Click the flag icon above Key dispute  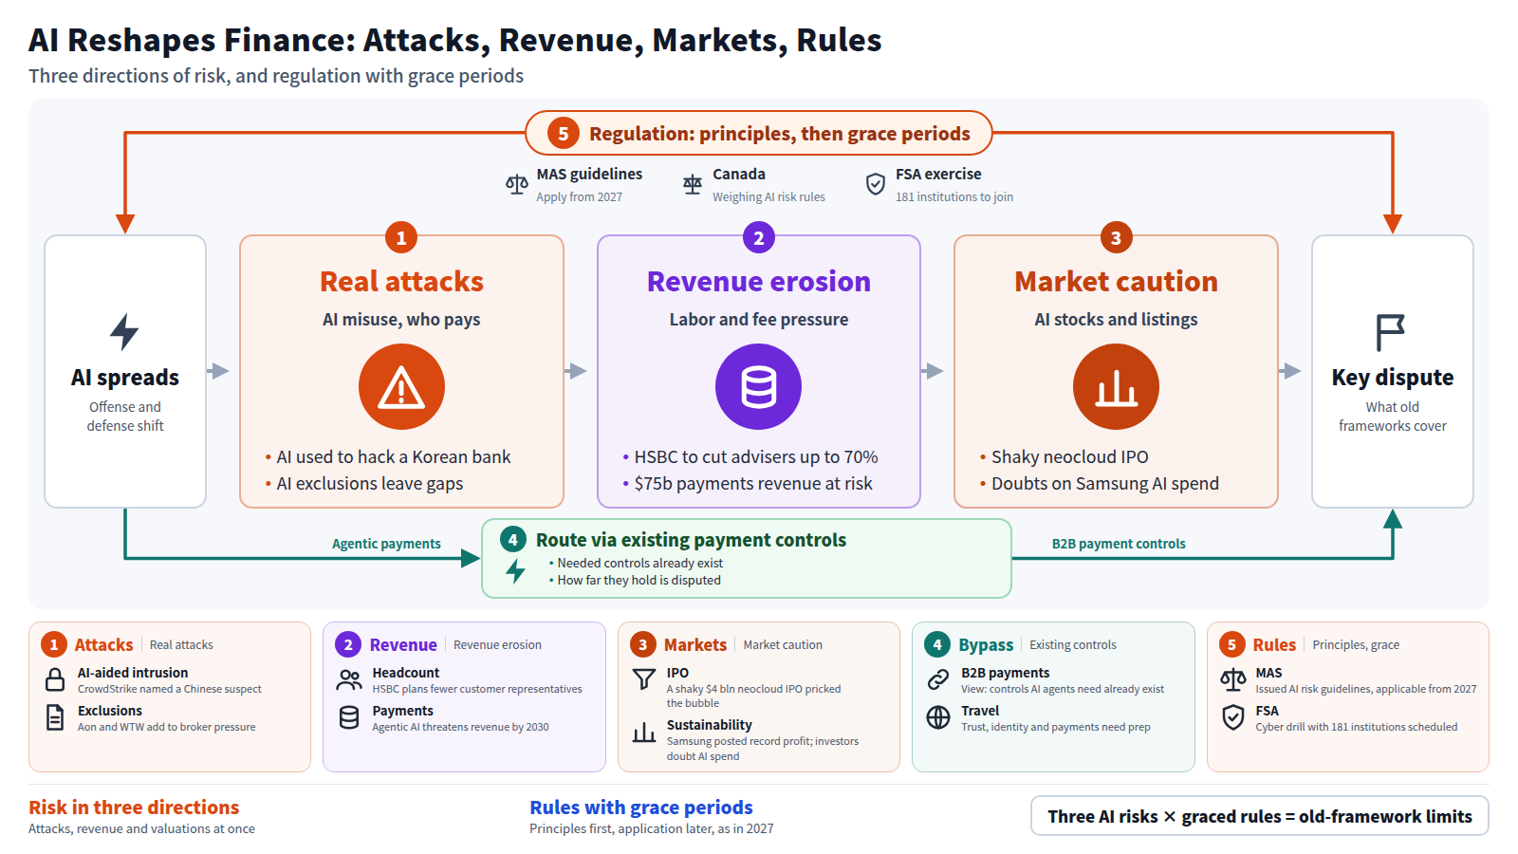(1391, 333)
